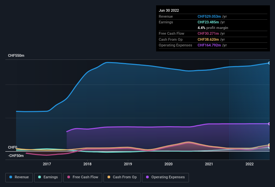
Task: Click the Operating Expenses endpoint marker on purple line
Action: point(269,124)
